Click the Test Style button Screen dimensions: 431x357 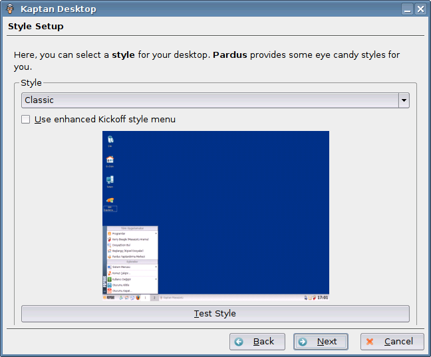[x=215, y=314]
